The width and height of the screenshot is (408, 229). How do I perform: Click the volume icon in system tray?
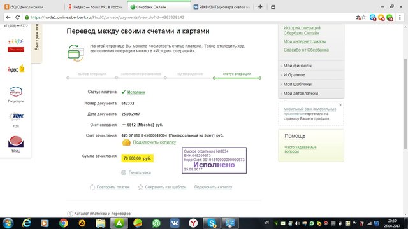pyautogui.click(x=298, y=223)
